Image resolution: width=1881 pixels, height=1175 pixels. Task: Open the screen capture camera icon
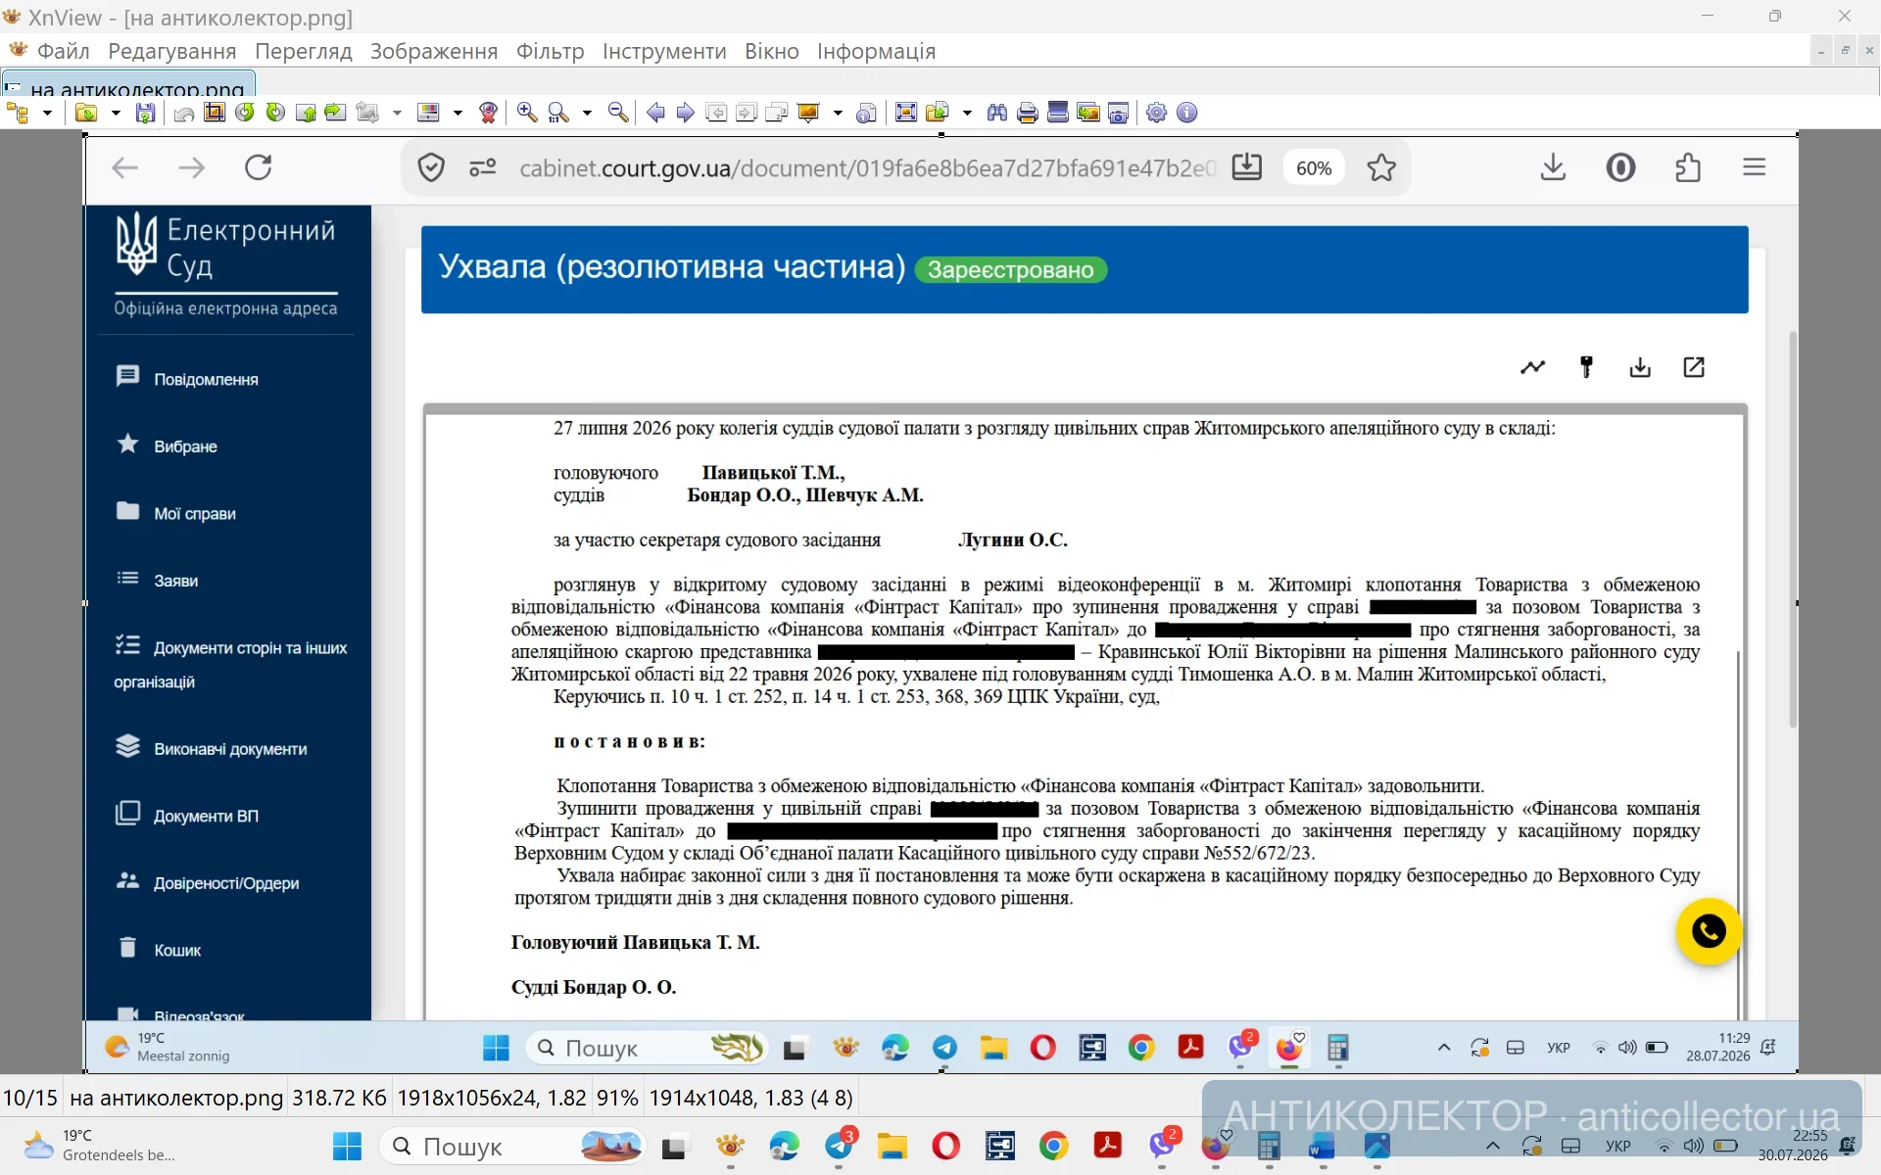(1118, 113)
